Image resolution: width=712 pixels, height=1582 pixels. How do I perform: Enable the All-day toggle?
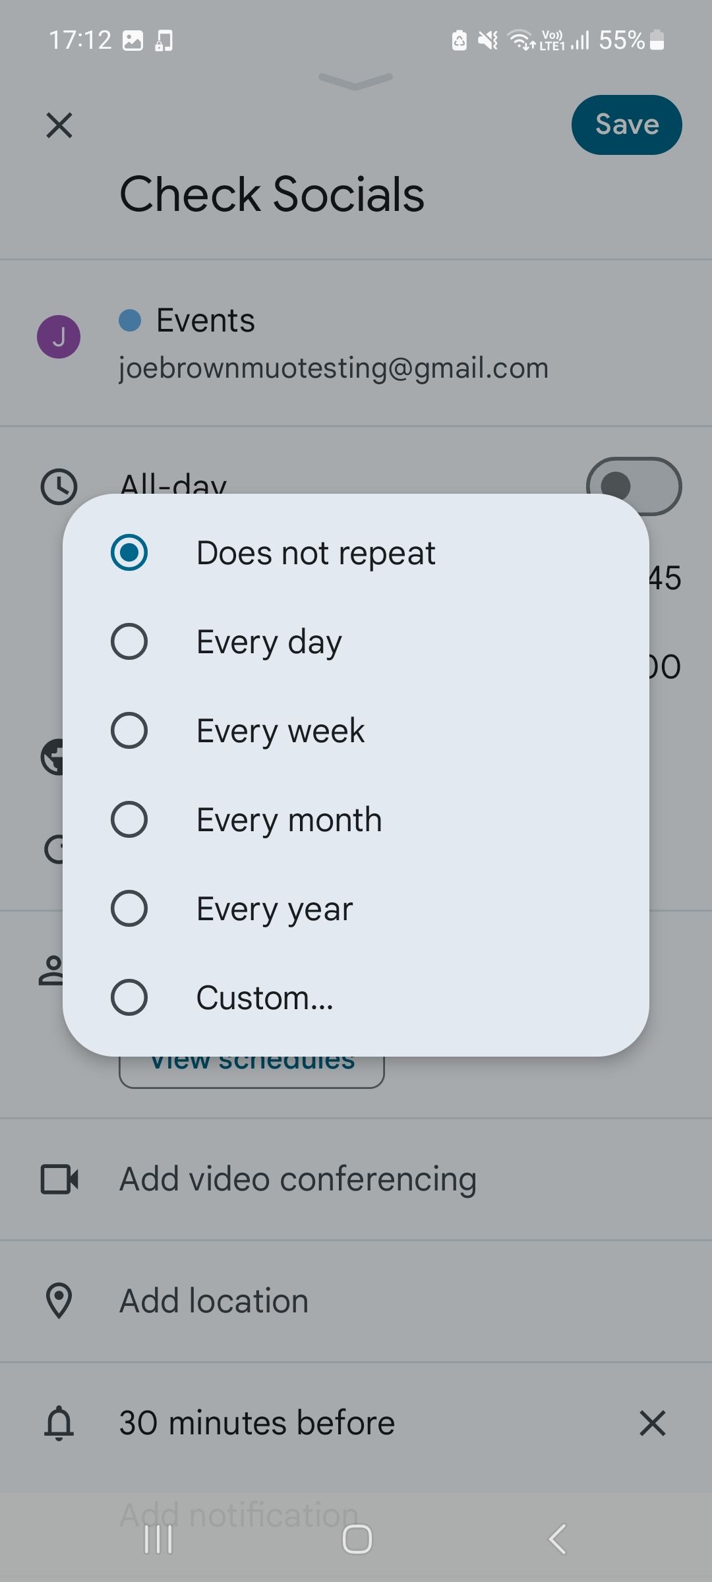[x=634, y=486]
